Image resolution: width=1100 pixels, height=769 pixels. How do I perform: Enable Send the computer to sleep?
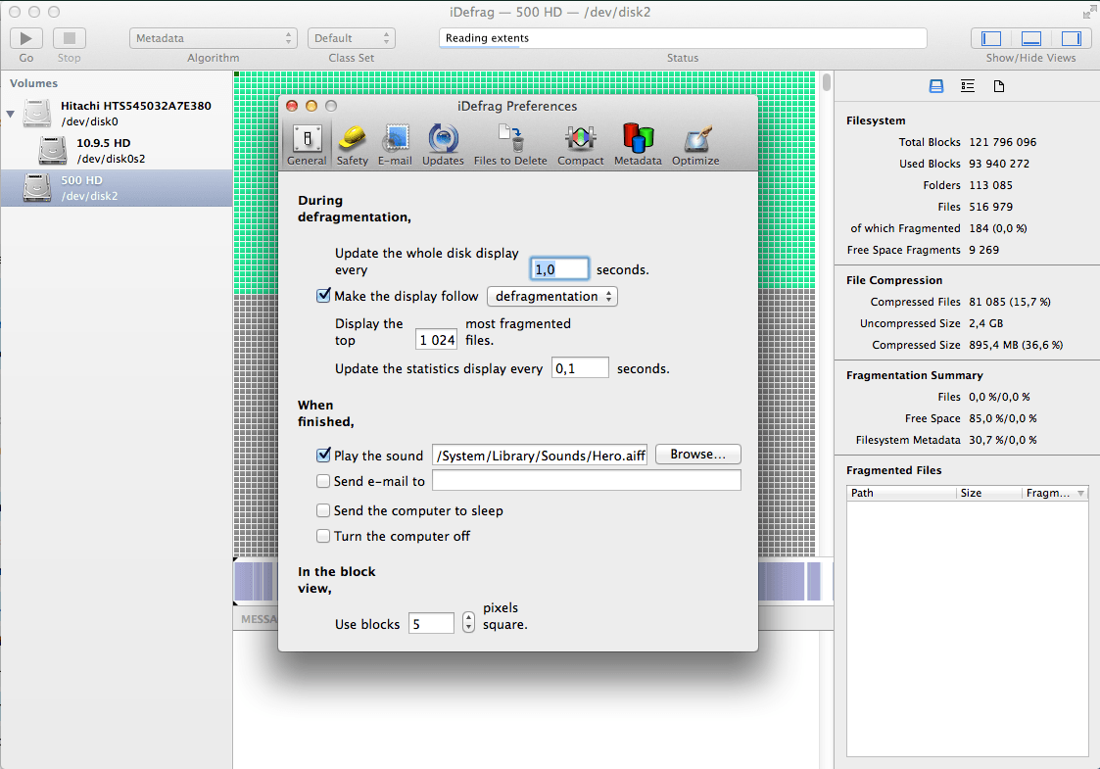point(323,510)
